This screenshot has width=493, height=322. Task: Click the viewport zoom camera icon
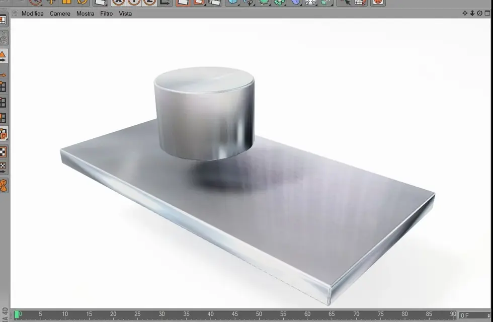coord(472,13)
